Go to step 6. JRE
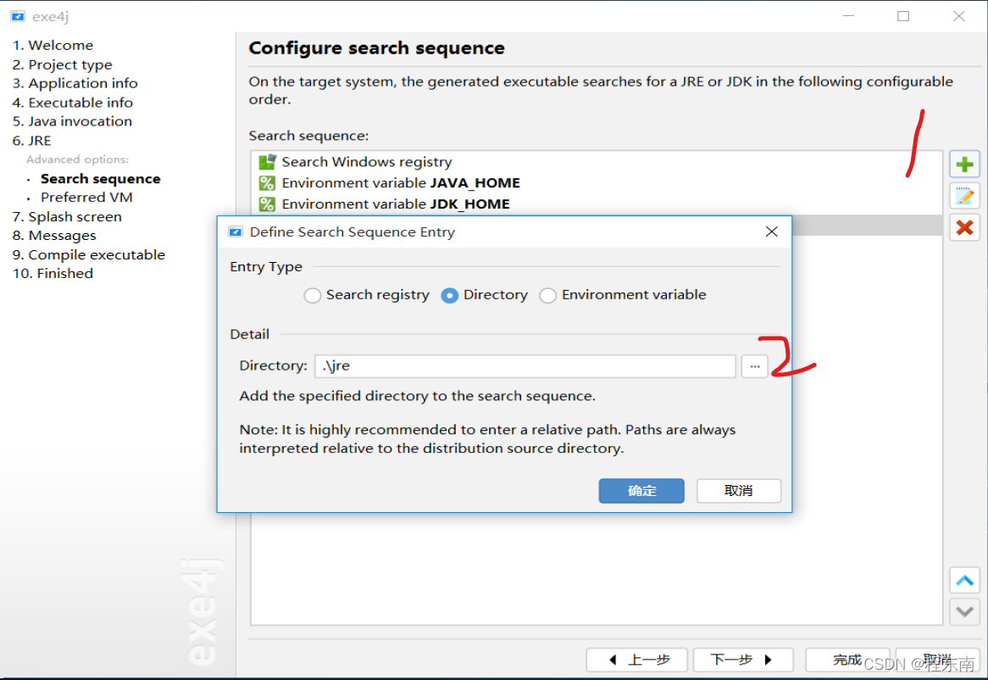This screenshot has width=988, height=680. pos(31,141)
